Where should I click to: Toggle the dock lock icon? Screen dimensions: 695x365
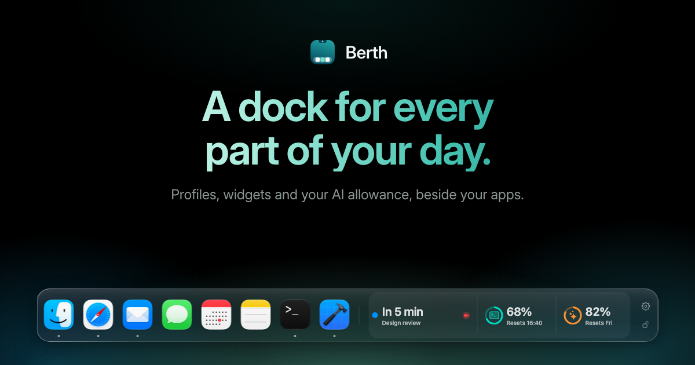click(646, 324)
